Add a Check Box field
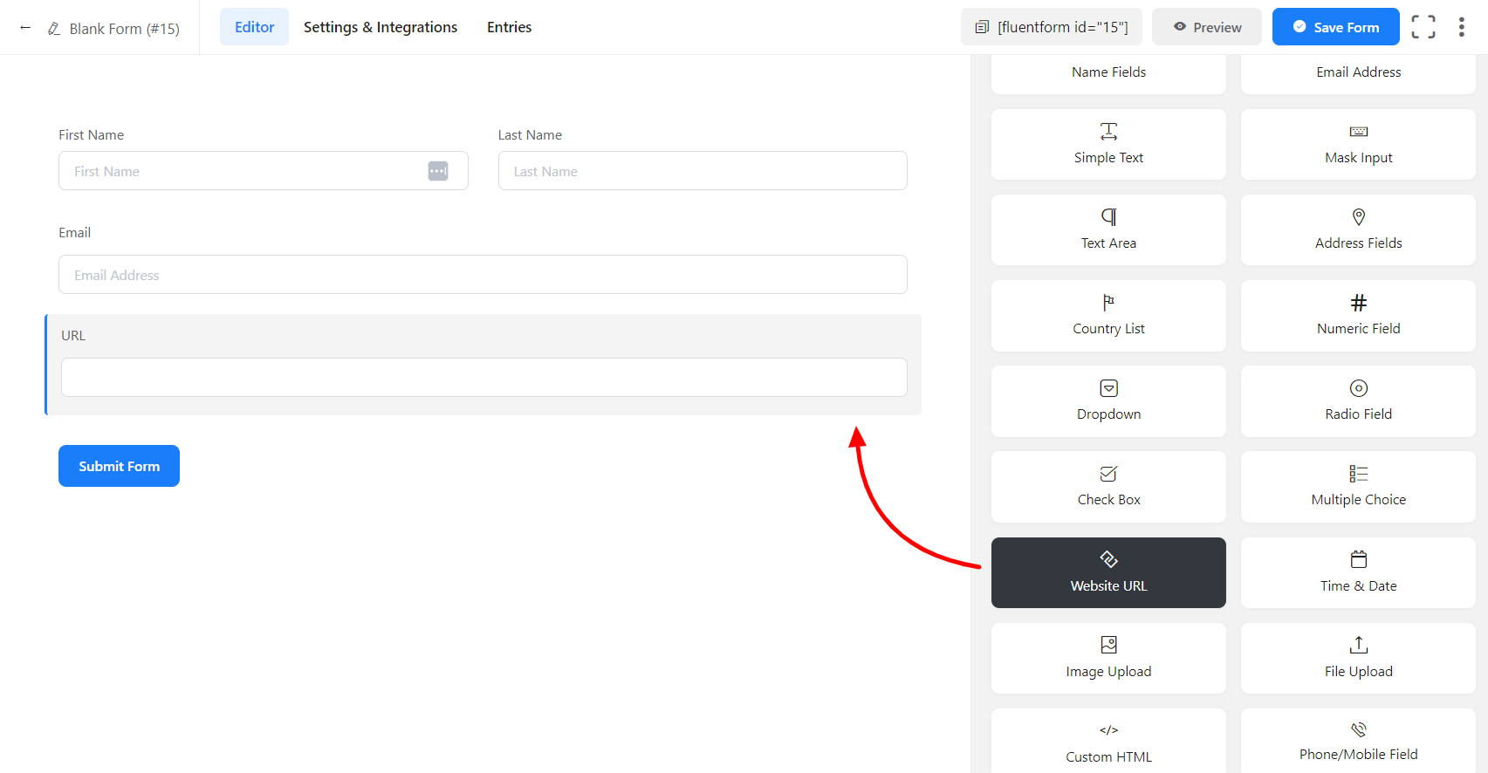This screenshot has width=1488, height=773. pyautogui.click(x=1108, y=487)
